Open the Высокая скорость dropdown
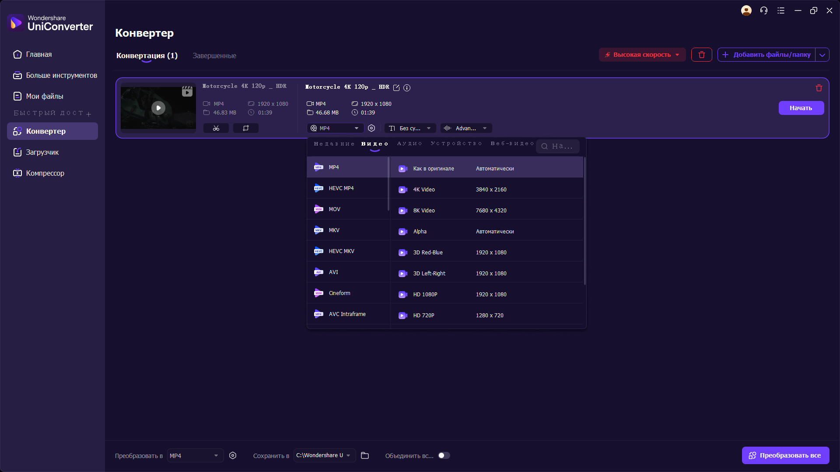The height and width of the screenshot is (472, 840). tap(642, 55)
